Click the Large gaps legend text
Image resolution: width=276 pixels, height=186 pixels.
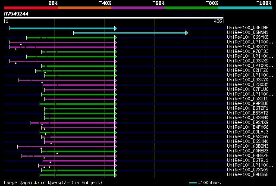tap(18, 183)
